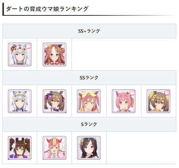
Task: Click 新 badge on flower-crown silver-haired girl
Action: point(28,46)
